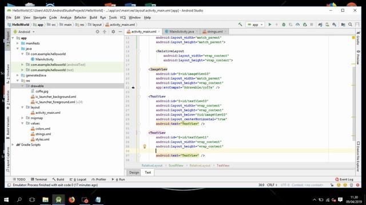This screenshot has height=205, width=366.
Task: Click the scroll-from-source target icon in Project panel
Action: coord(97,32)
